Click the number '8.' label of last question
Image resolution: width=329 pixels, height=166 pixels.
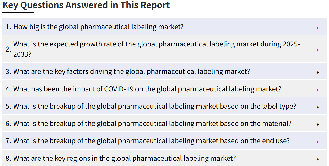(8, 158)
